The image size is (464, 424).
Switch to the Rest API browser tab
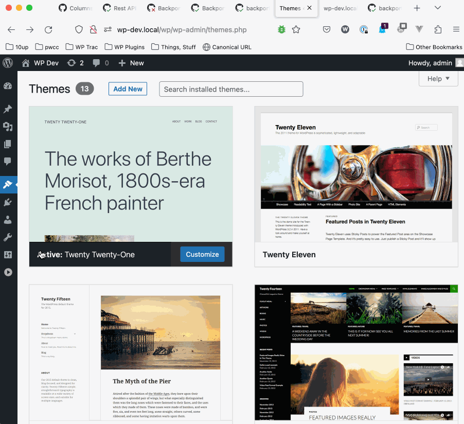click(x=119, y=8)
